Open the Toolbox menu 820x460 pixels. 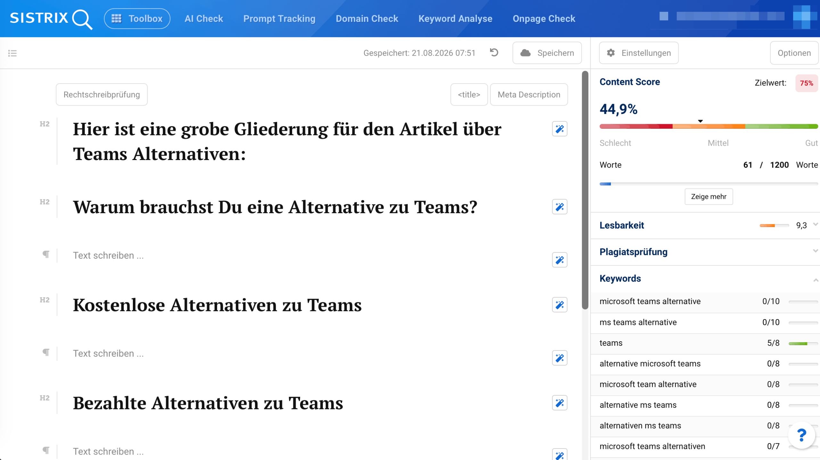pos(137,19)
